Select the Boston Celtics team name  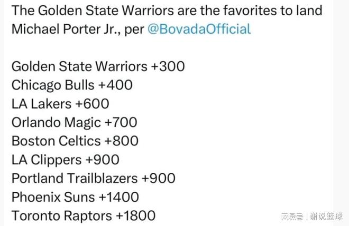click(x=56, y=141)
